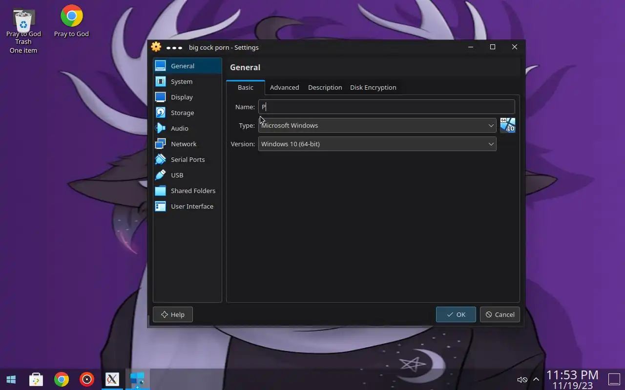Select the Recycle Bin desktop icon
The image size is (625, 390).
(x=23, y=31)
